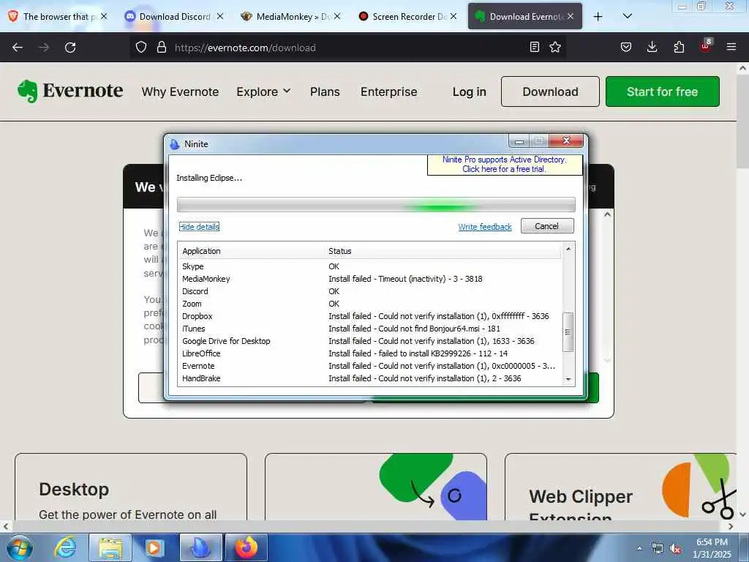Open Windows Explorer folder in taskbar
Screen dimensions: 749x562
click(x=110, y=548)
